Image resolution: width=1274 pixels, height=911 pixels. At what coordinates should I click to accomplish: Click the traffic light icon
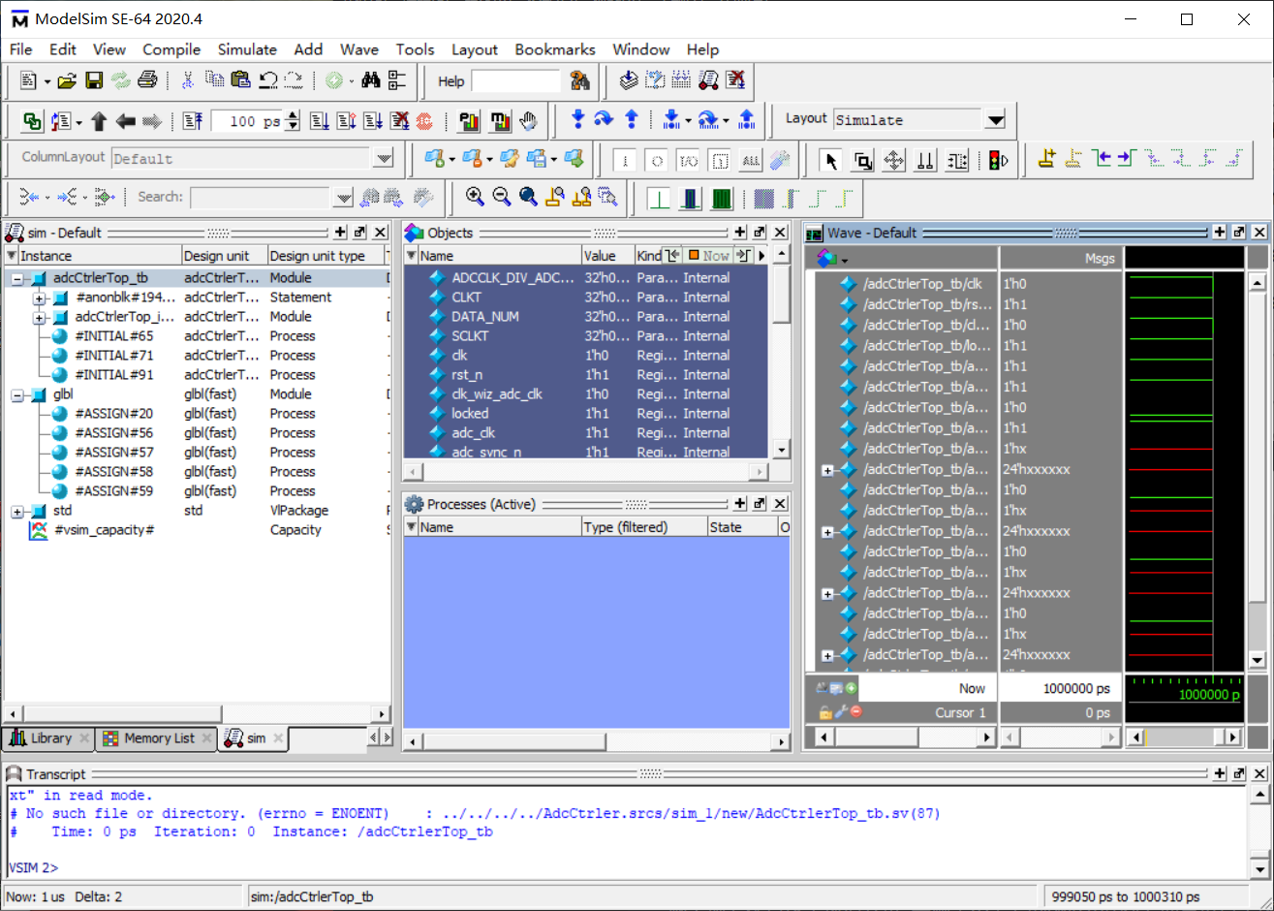coord(998,160)
